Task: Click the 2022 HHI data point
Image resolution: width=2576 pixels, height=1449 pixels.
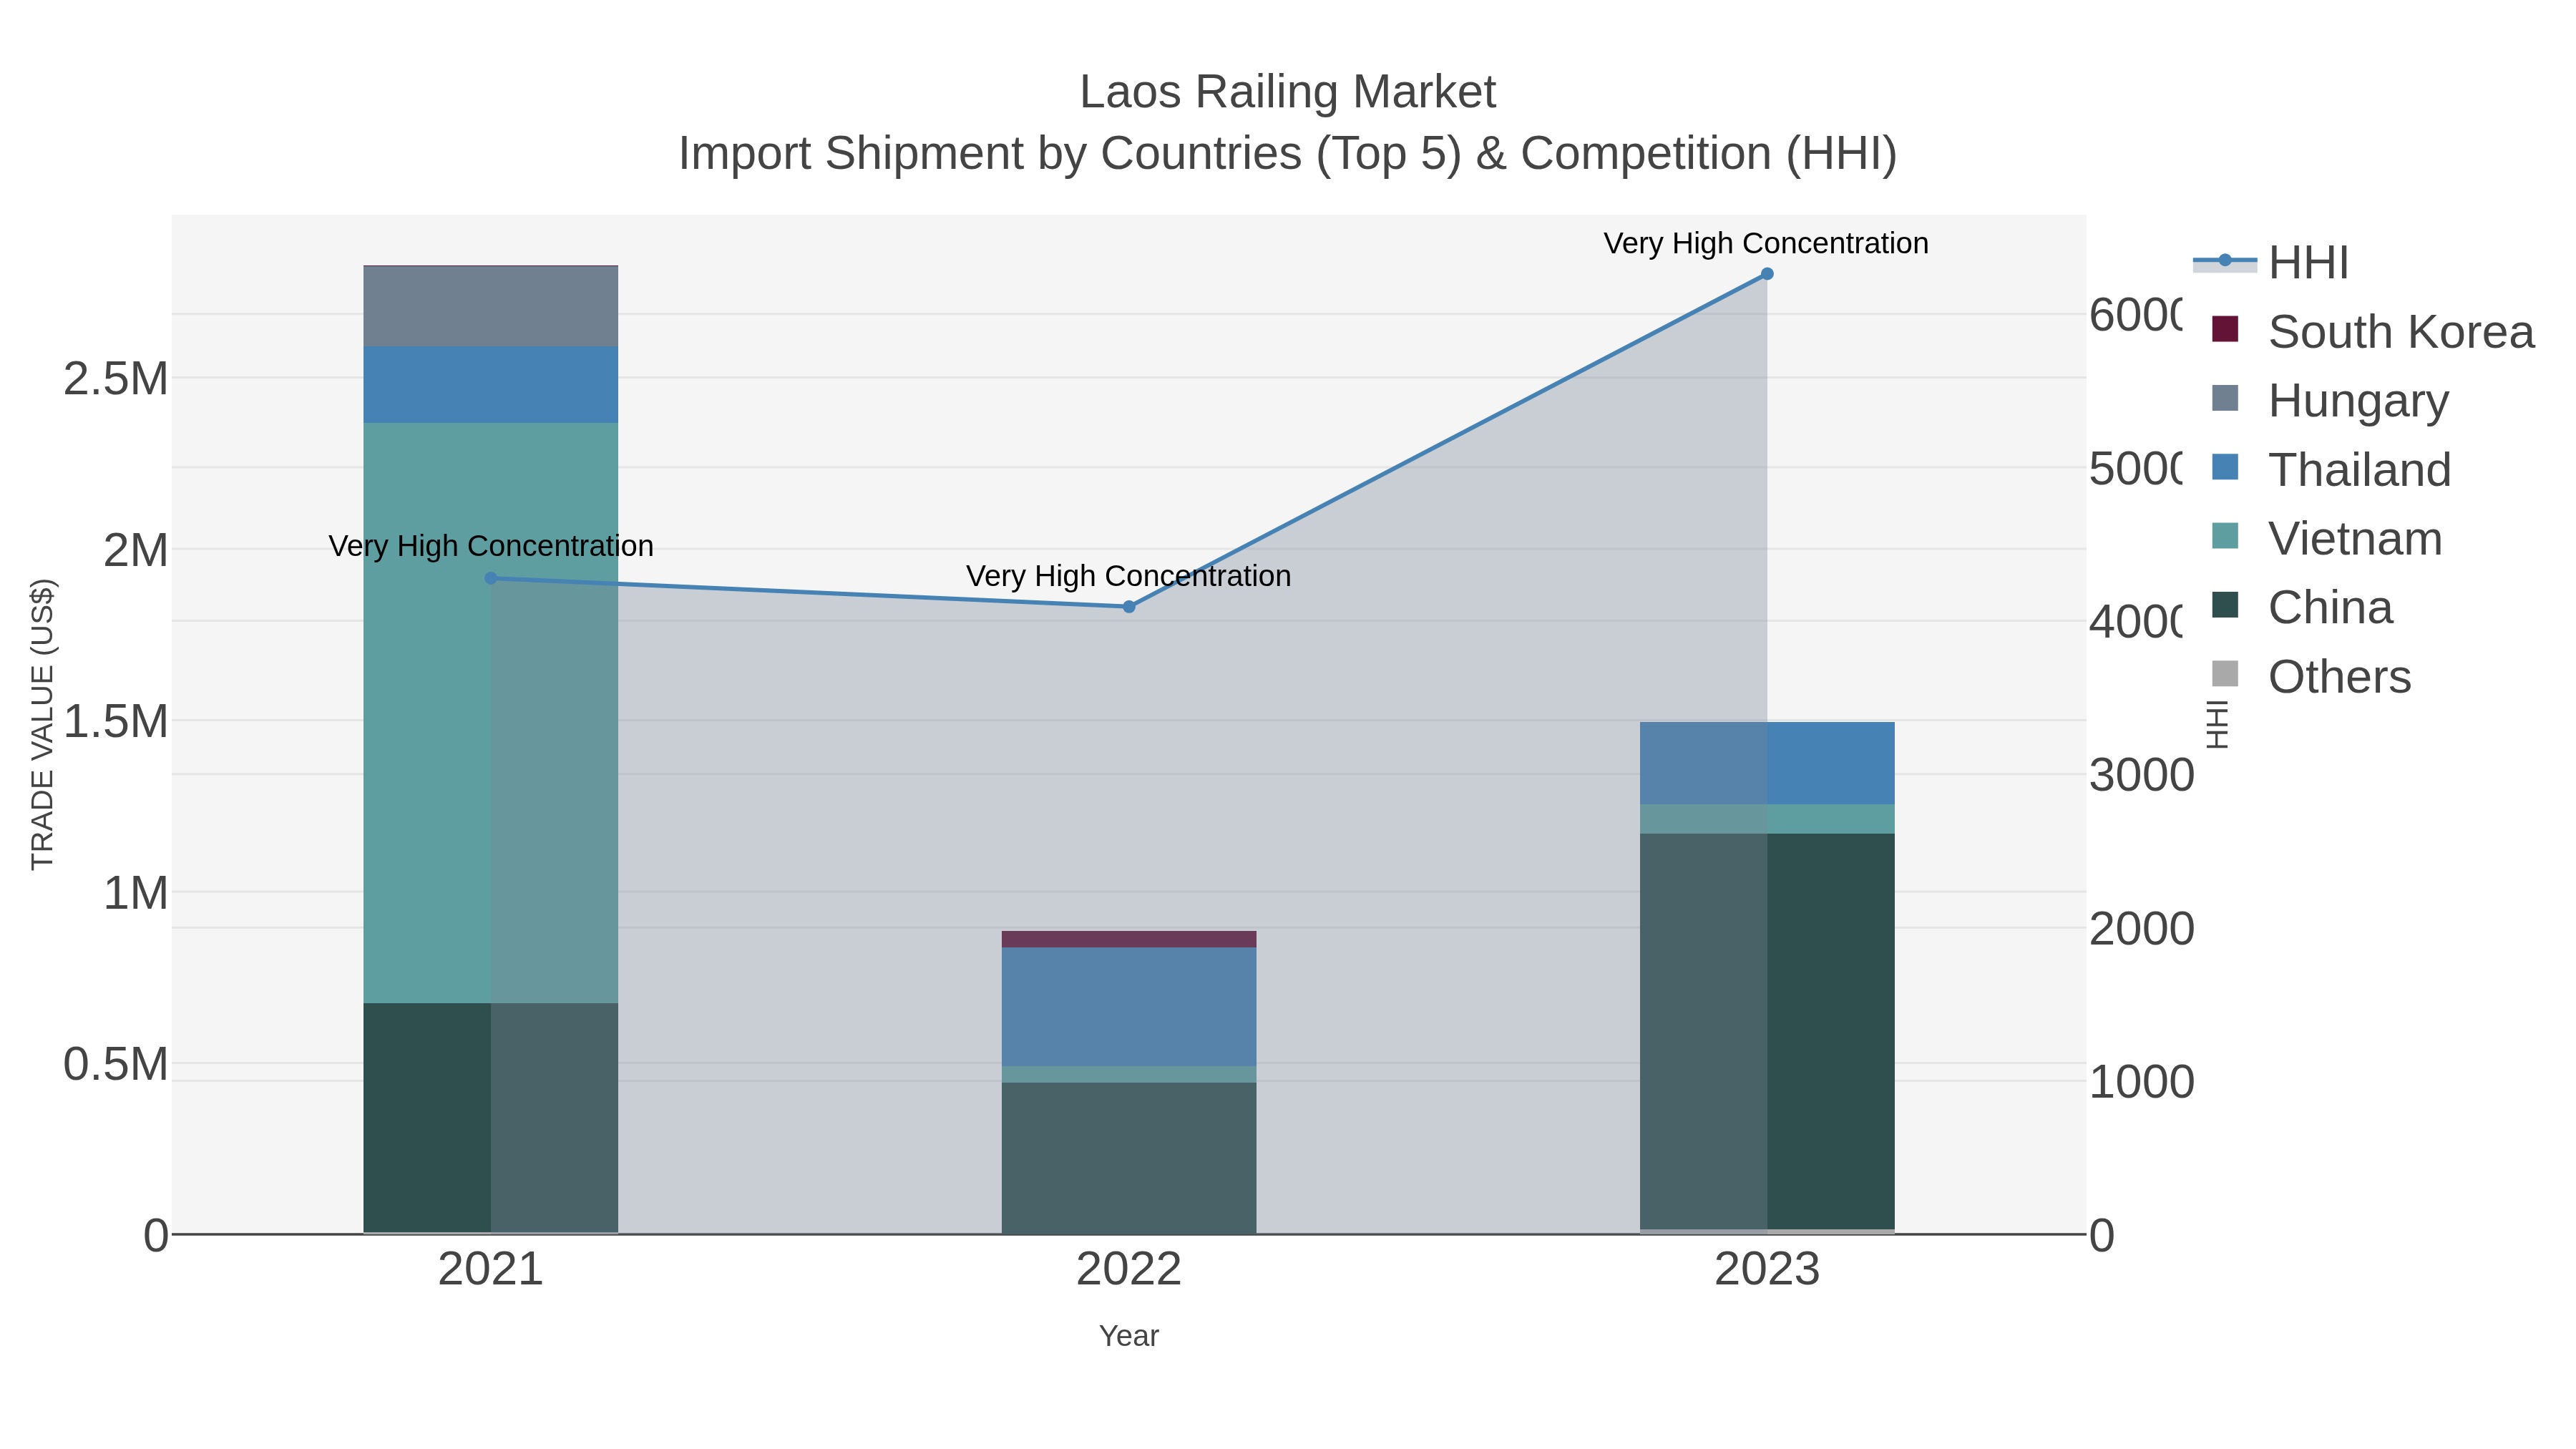Action: pos(1129,607)
